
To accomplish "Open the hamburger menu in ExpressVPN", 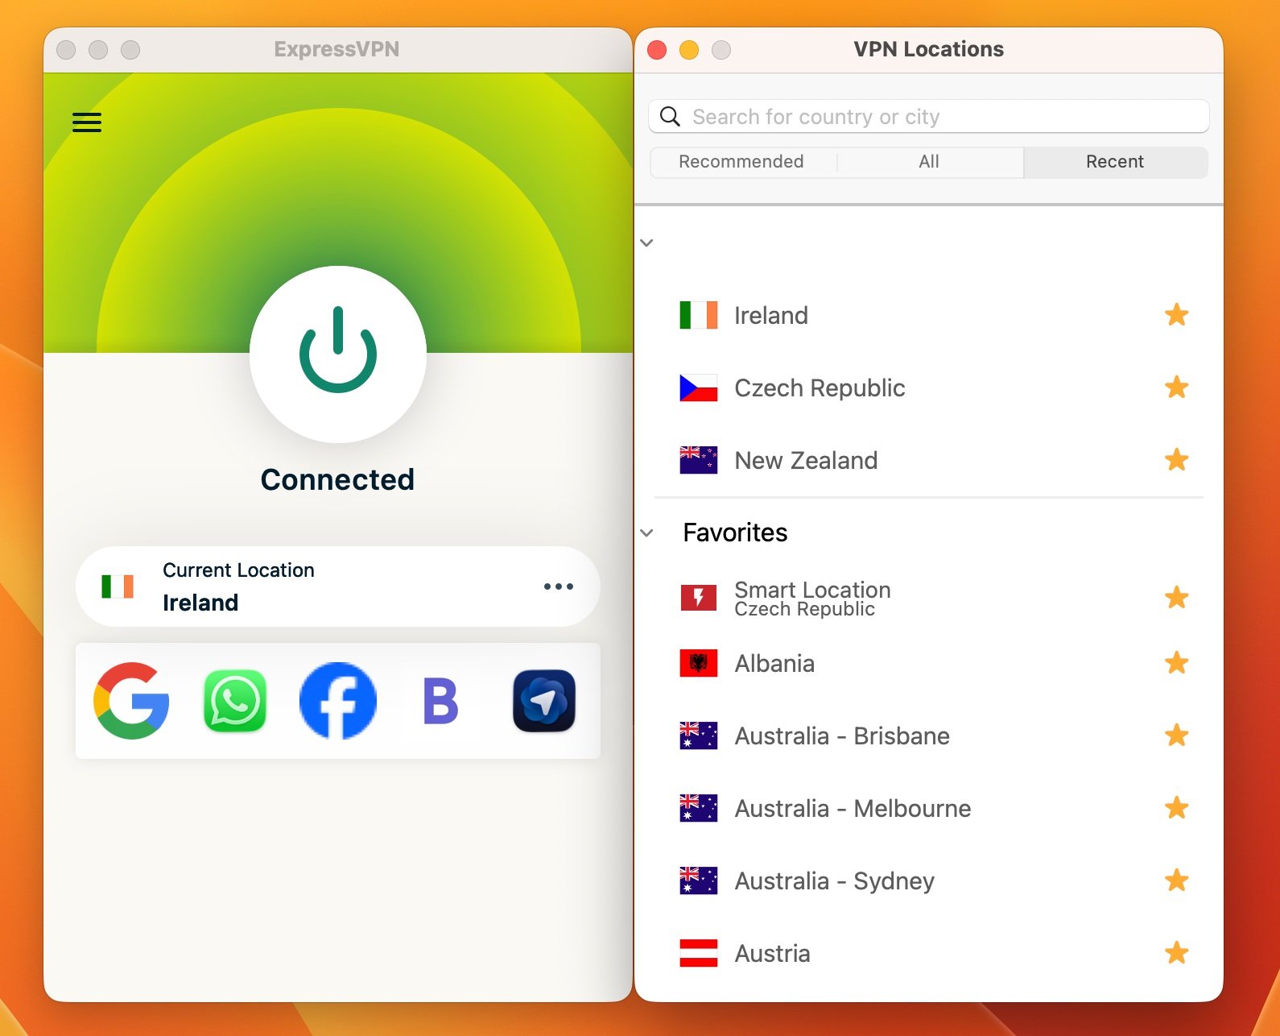I will pos(87,122).
